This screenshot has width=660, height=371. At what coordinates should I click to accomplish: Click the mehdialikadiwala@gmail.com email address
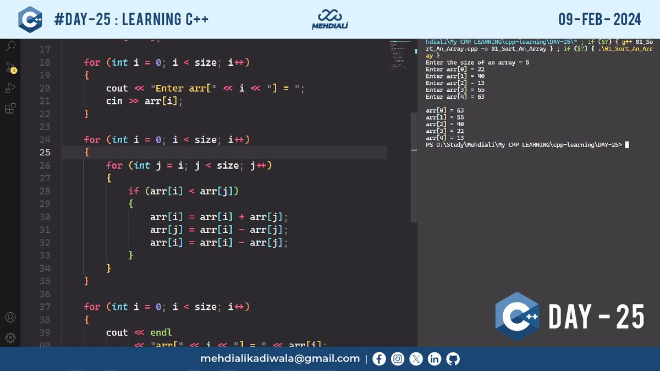pos(279,359)
